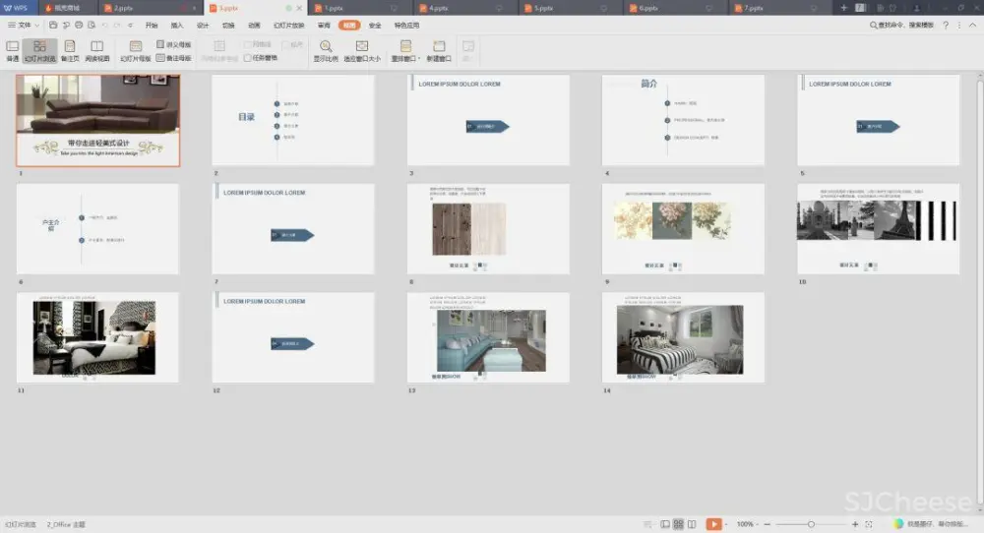Switch to Reading view (阅读视图)

point(96,50)
